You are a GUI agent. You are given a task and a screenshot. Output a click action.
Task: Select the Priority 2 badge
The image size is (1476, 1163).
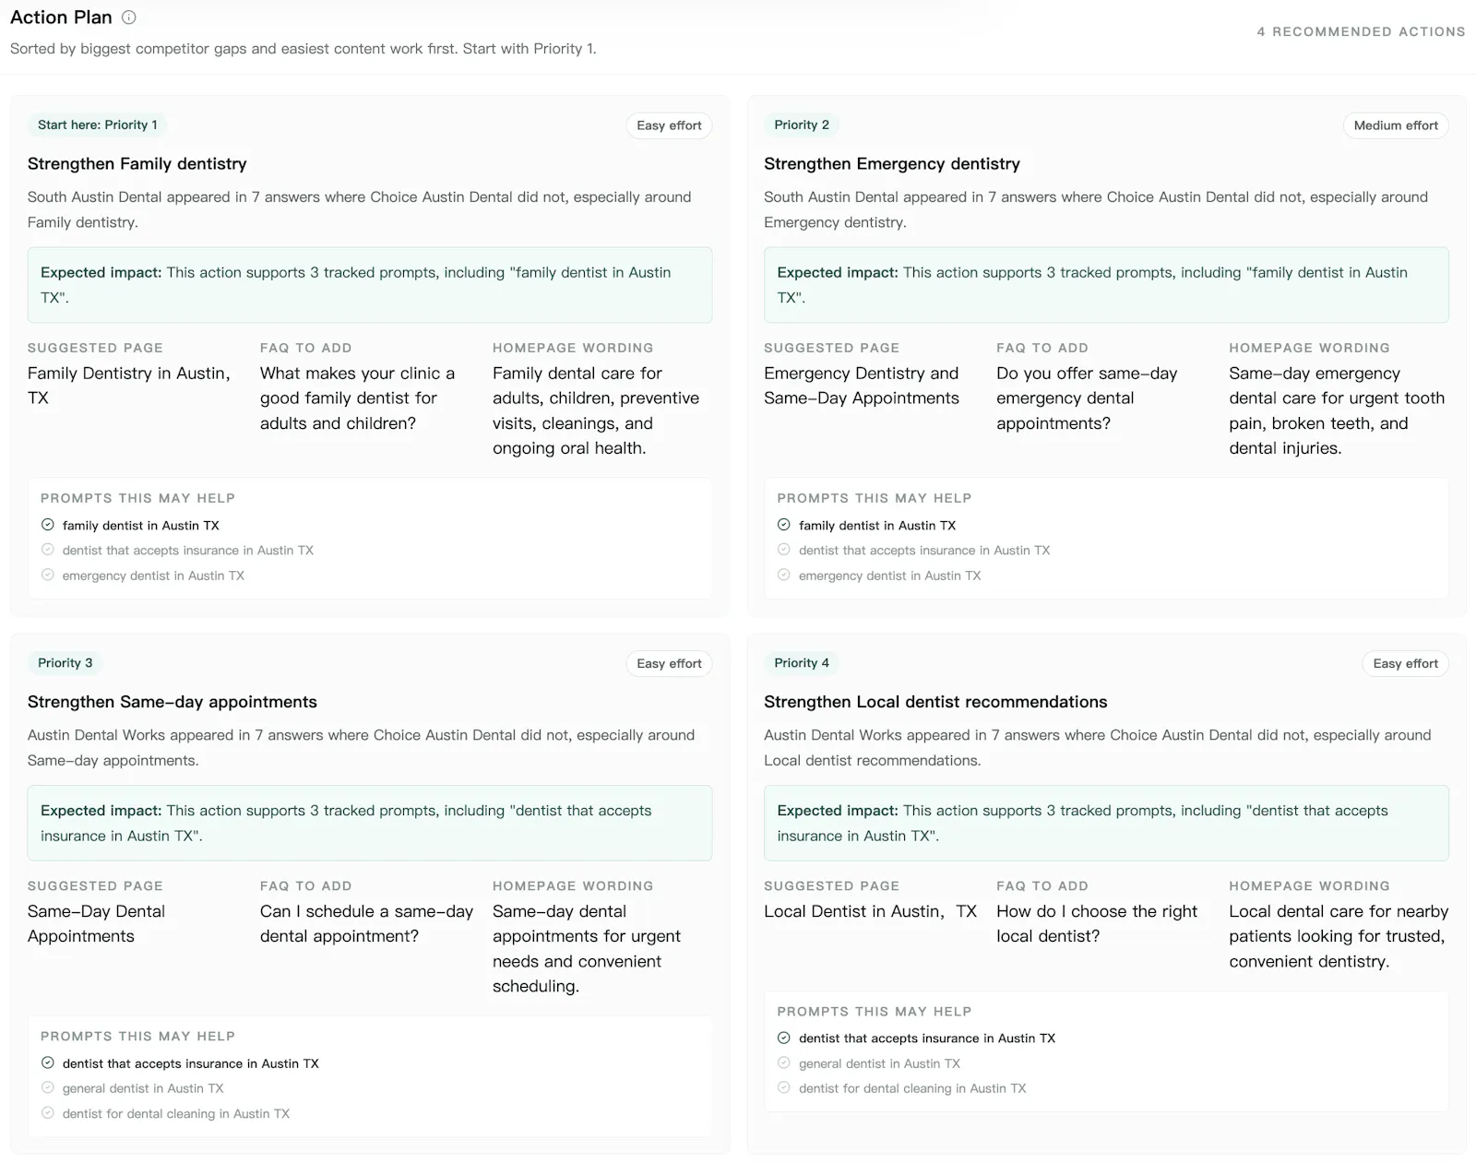[x=802, y=125]
